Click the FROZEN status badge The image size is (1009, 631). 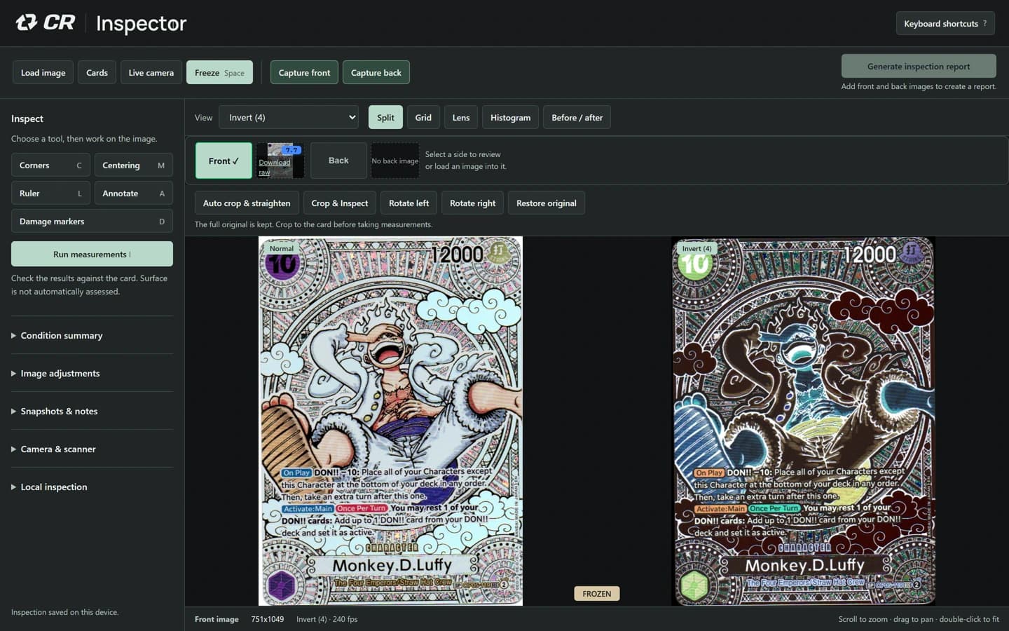(596, 593)
